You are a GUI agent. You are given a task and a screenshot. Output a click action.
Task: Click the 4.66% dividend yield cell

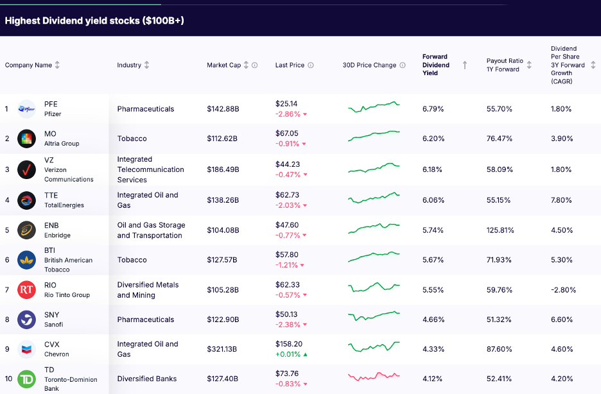tap(433, 320)
